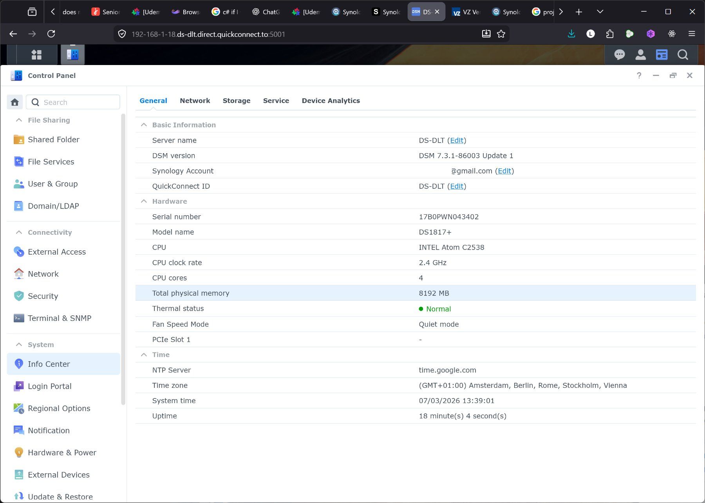Open Login Portal settings
Viewport: 705px width, 503px height.
(63, 386)
